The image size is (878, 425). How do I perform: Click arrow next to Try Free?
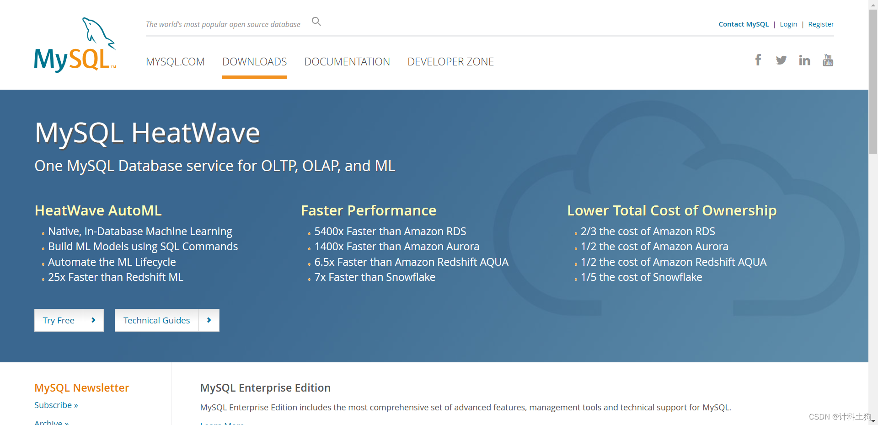(x=93, y=320)
